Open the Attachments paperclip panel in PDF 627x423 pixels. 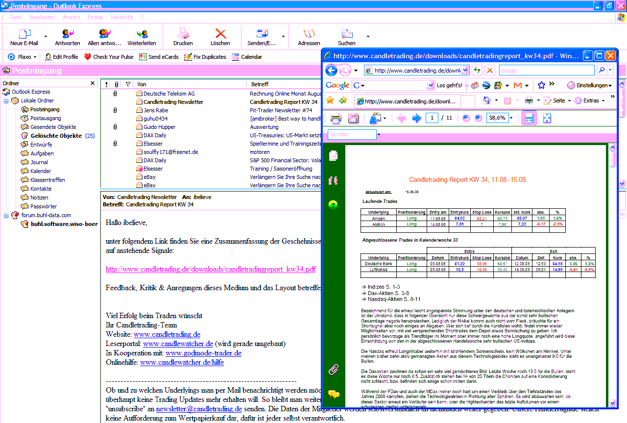pyautogui.click(x=334, y=369)
